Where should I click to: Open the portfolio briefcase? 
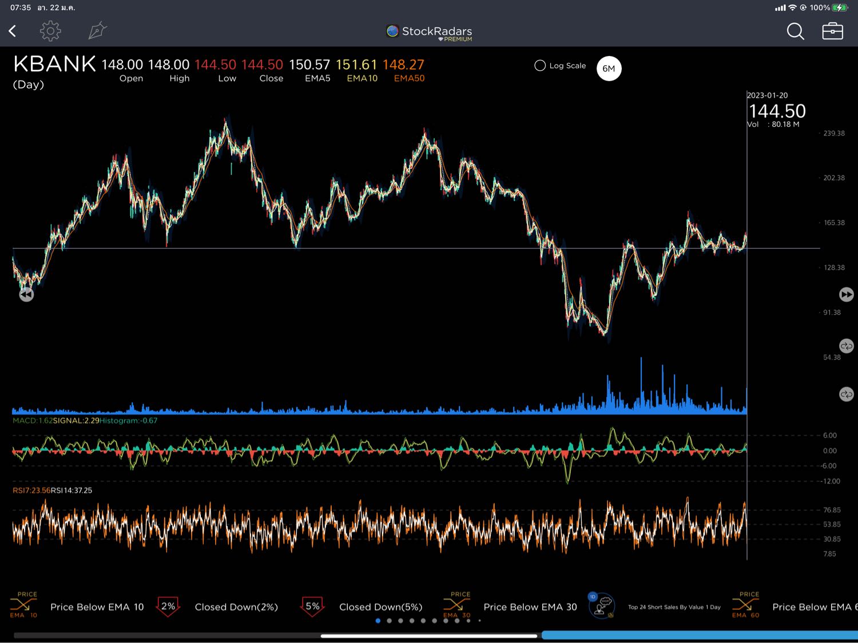(x=832, y=31)
